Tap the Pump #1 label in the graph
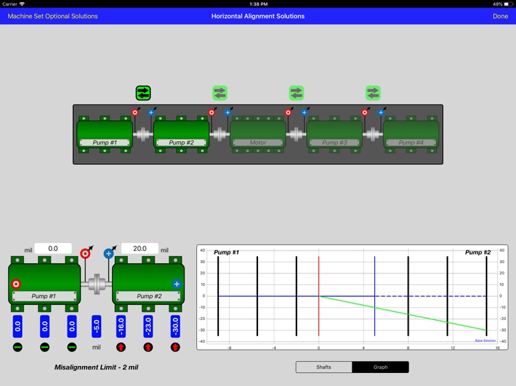The width and height of the screenshot is (516, 386). tap(226, 252)
